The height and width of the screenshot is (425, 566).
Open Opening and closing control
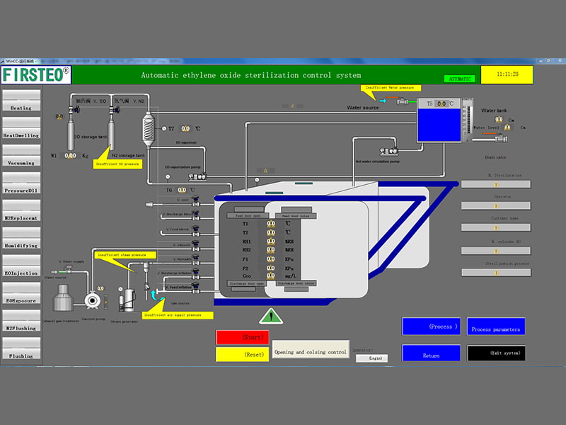coord(311,349)
